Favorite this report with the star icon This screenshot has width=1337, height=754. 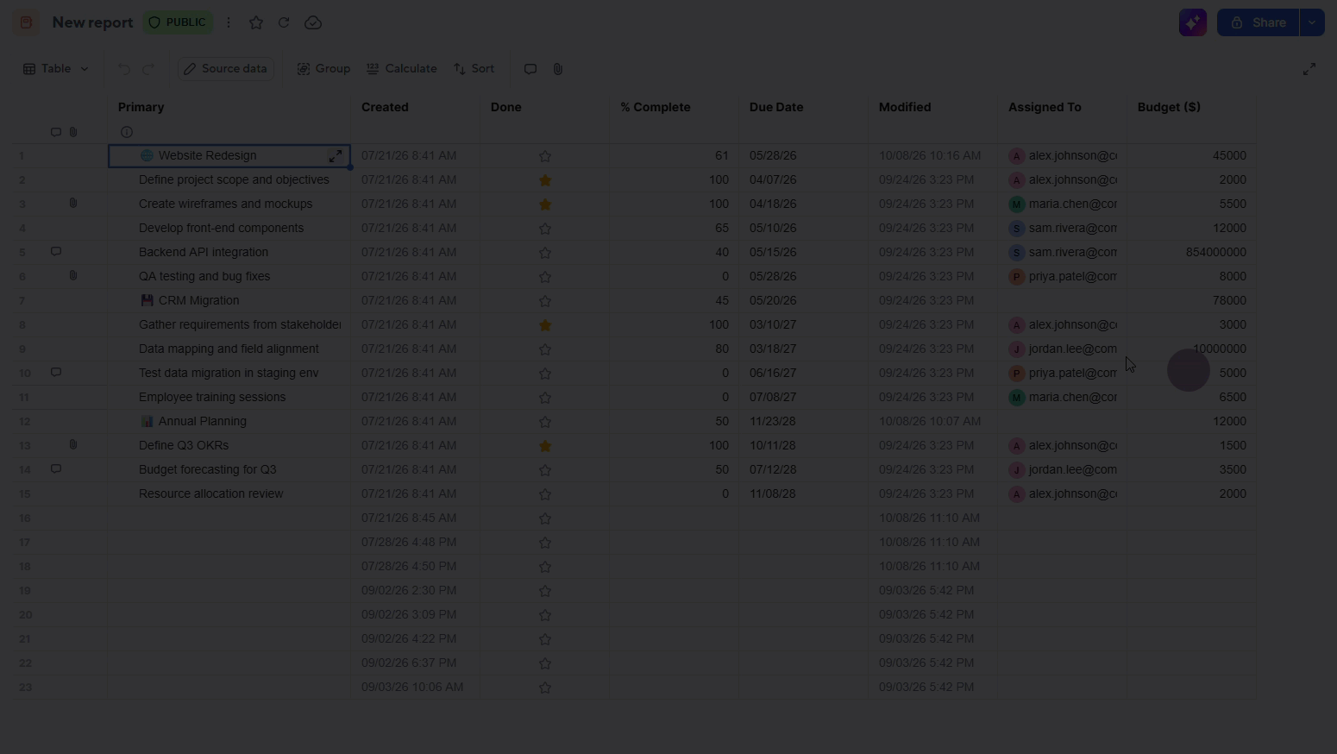[256, 22]
